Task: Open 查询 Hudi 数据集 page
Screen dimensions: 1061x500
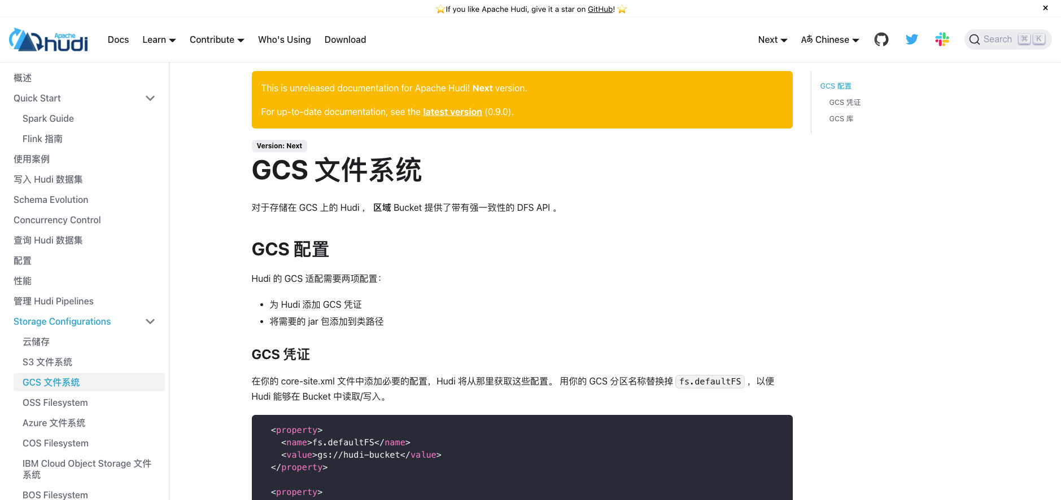Action: point(48,240)
